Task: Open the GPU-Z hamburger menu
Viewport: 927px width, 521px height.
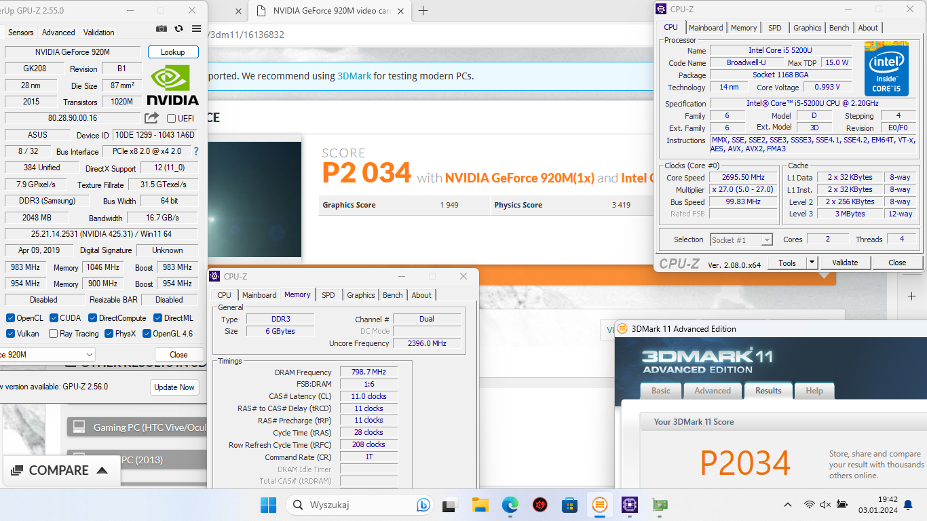Action: pyautogui.click(x=196, y=28)
